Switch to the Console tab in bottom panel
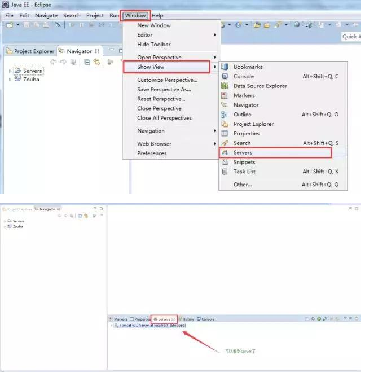The width and height of the screenshot is (365, 373). 207,319
